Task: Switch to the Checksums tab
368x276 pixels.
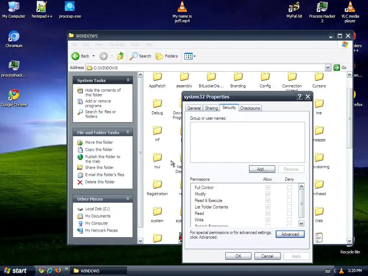Action: point(250,108)
